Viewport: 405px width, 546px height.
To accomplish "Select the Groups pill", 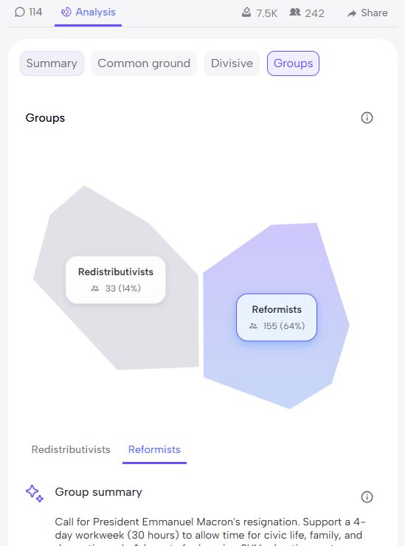I will coord(293,63).
